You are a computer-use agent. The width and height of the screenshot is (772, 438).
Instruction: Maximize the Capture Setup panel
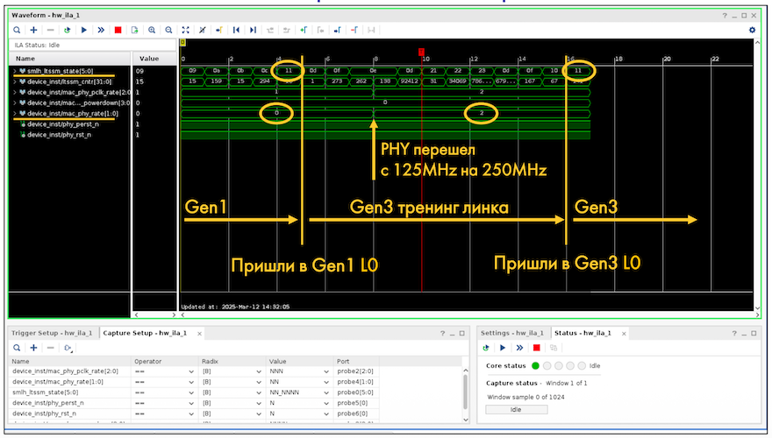(x=461, y=333)
